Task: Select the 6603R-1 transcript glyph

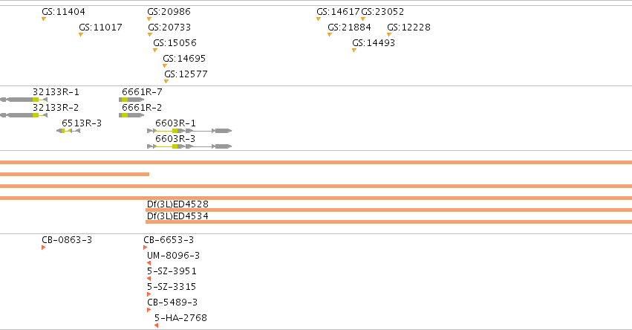Action: [x=189, y=131]
